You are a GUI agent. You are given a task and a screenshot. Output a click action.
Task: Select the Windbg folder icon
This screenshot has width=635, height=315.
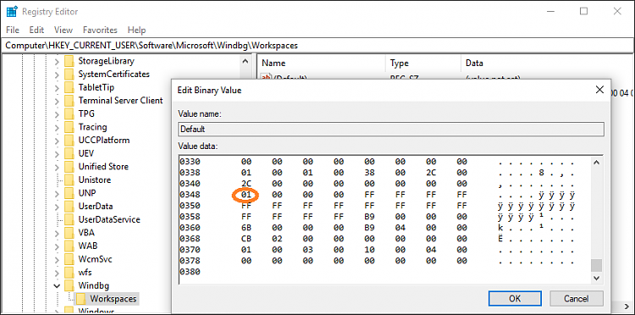[x=70, y=285]
